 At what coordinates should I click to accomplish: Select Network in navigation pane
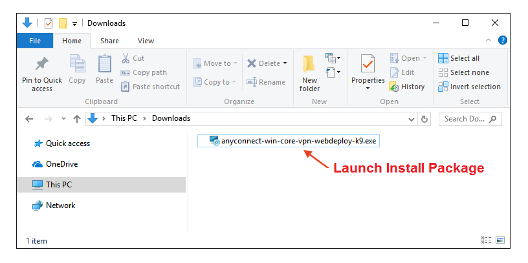54,205
